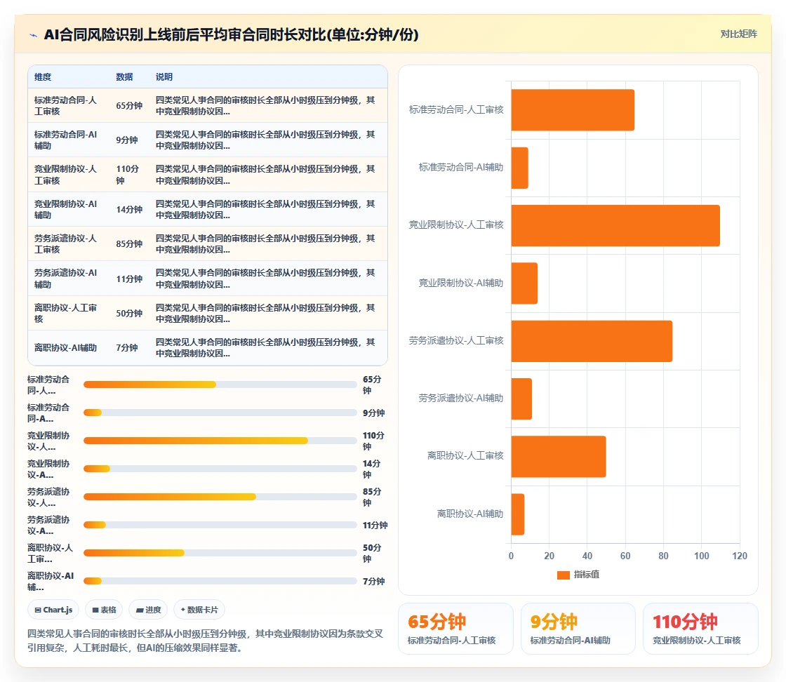
Task: Click the x-axis tick label 120
Action: coord(740,556)
